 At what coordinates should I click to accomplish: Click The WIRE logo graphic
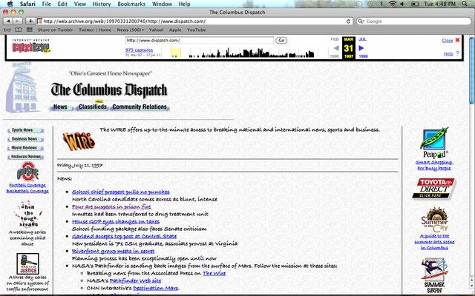79,141
